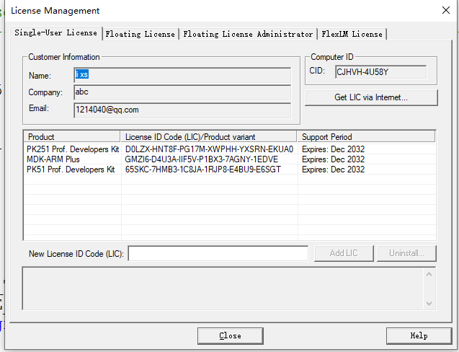Click the Close button
This screenshot has height=352, width=459.
pyautogui.click(x=231, y=336)
